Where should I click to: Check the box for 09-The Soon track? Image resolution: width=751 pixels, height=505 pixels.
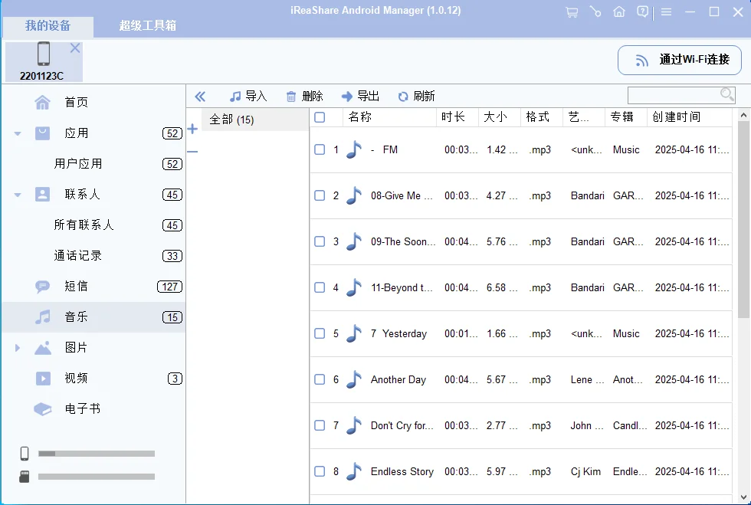320,241
